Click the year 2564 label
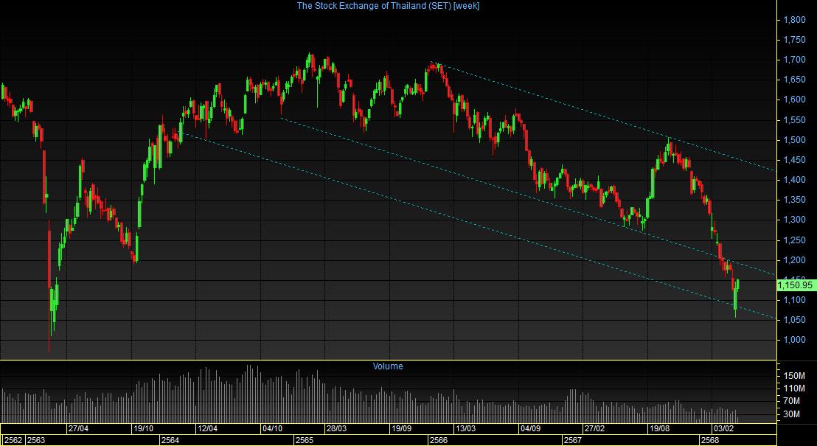The image size is (817, 446). tap(170, 440)
